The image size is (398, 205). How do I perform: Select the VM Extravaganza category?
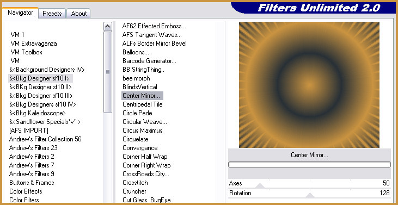coord(34,44)
